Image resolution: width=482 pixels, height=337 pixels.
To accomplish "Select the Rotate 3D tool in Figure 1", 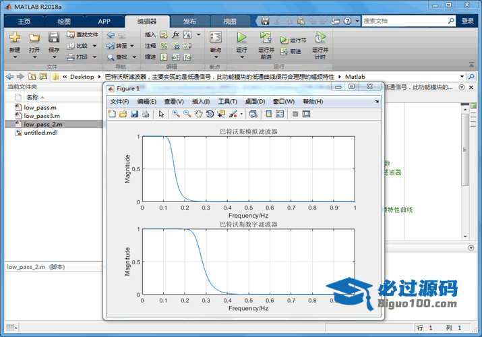I will pos(210,114).
